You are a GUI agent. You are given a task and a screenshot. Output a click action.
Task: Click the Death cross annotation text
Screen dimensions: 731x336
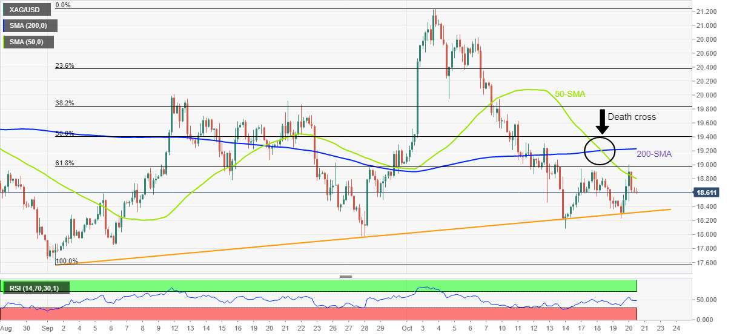pos(632,117)
